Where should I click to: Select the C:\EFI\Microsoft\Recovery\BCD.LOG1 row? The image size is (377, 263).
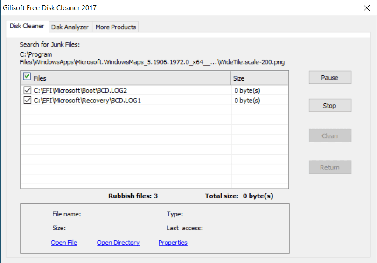pos(154,100)
